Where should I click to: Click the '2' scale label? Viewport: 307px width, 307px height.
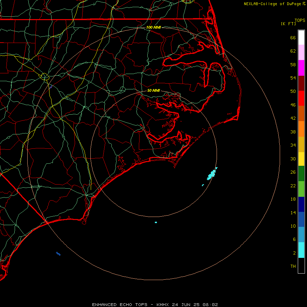(294, 253)
